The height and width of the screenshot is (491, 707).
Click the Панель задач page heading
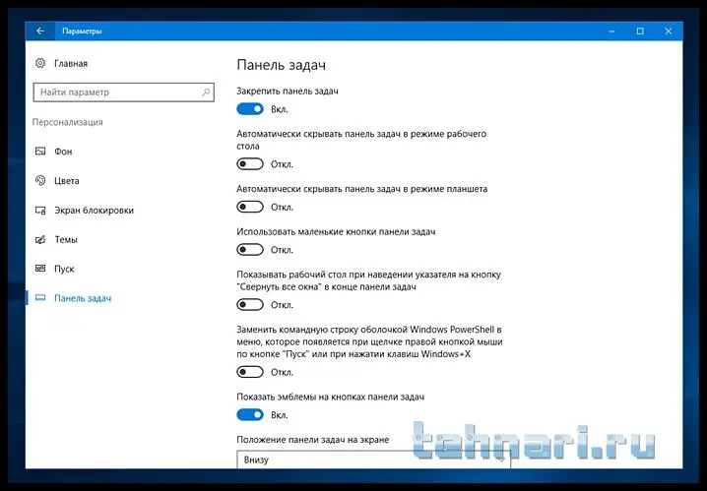[x=281, y=65]
